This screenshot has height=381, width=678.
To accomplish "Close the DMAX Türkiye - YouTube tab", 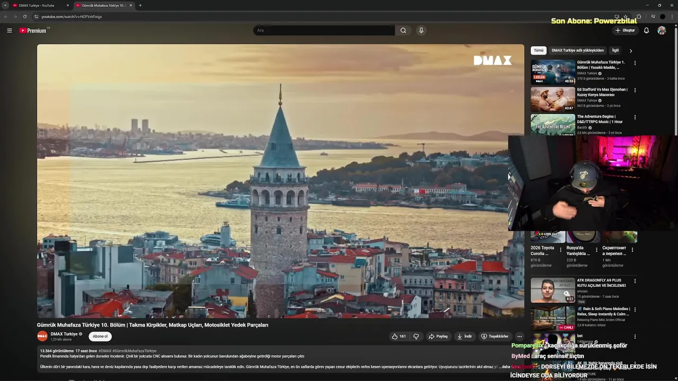I will coord(68,5).
